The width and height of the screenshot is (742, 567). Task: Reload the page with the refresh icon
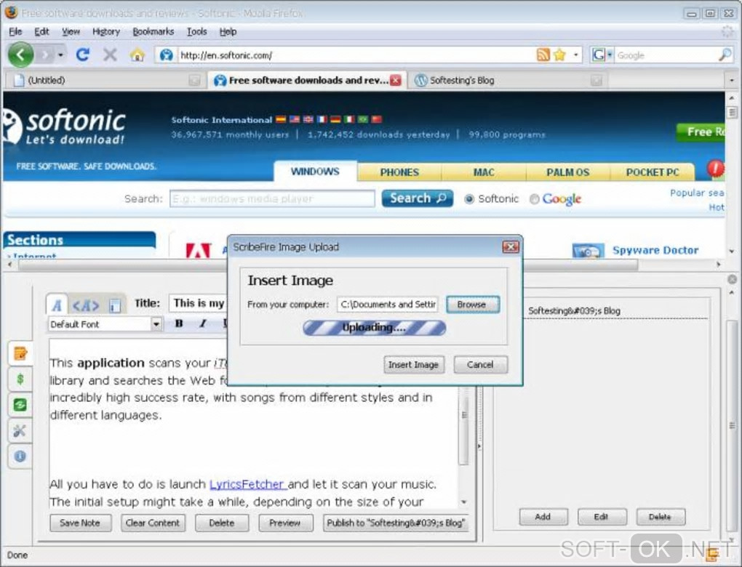83,55
